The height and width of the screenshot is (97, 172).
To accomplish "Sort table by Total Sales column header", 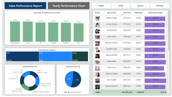I will point(127,13).
